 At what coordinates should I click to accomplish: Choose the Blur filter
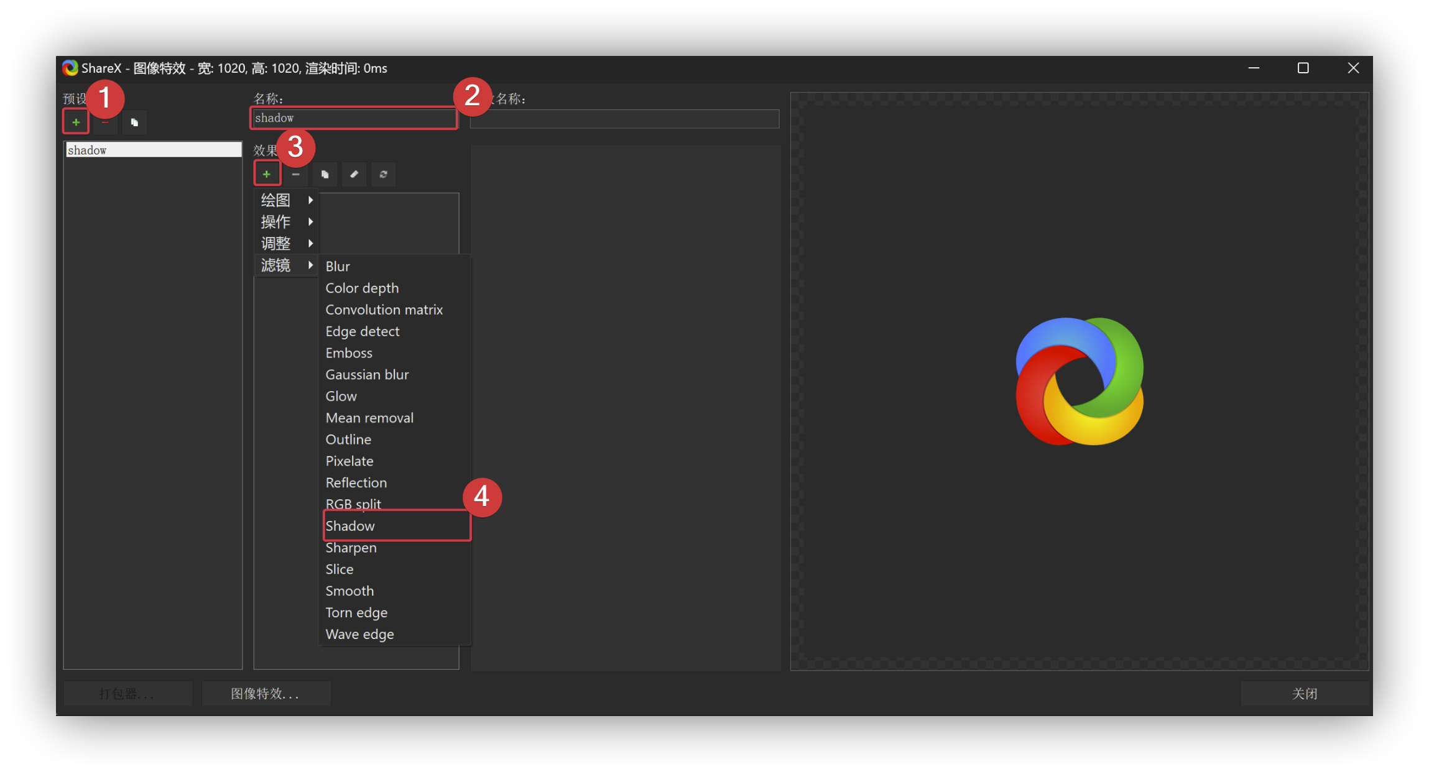[395, 266]
